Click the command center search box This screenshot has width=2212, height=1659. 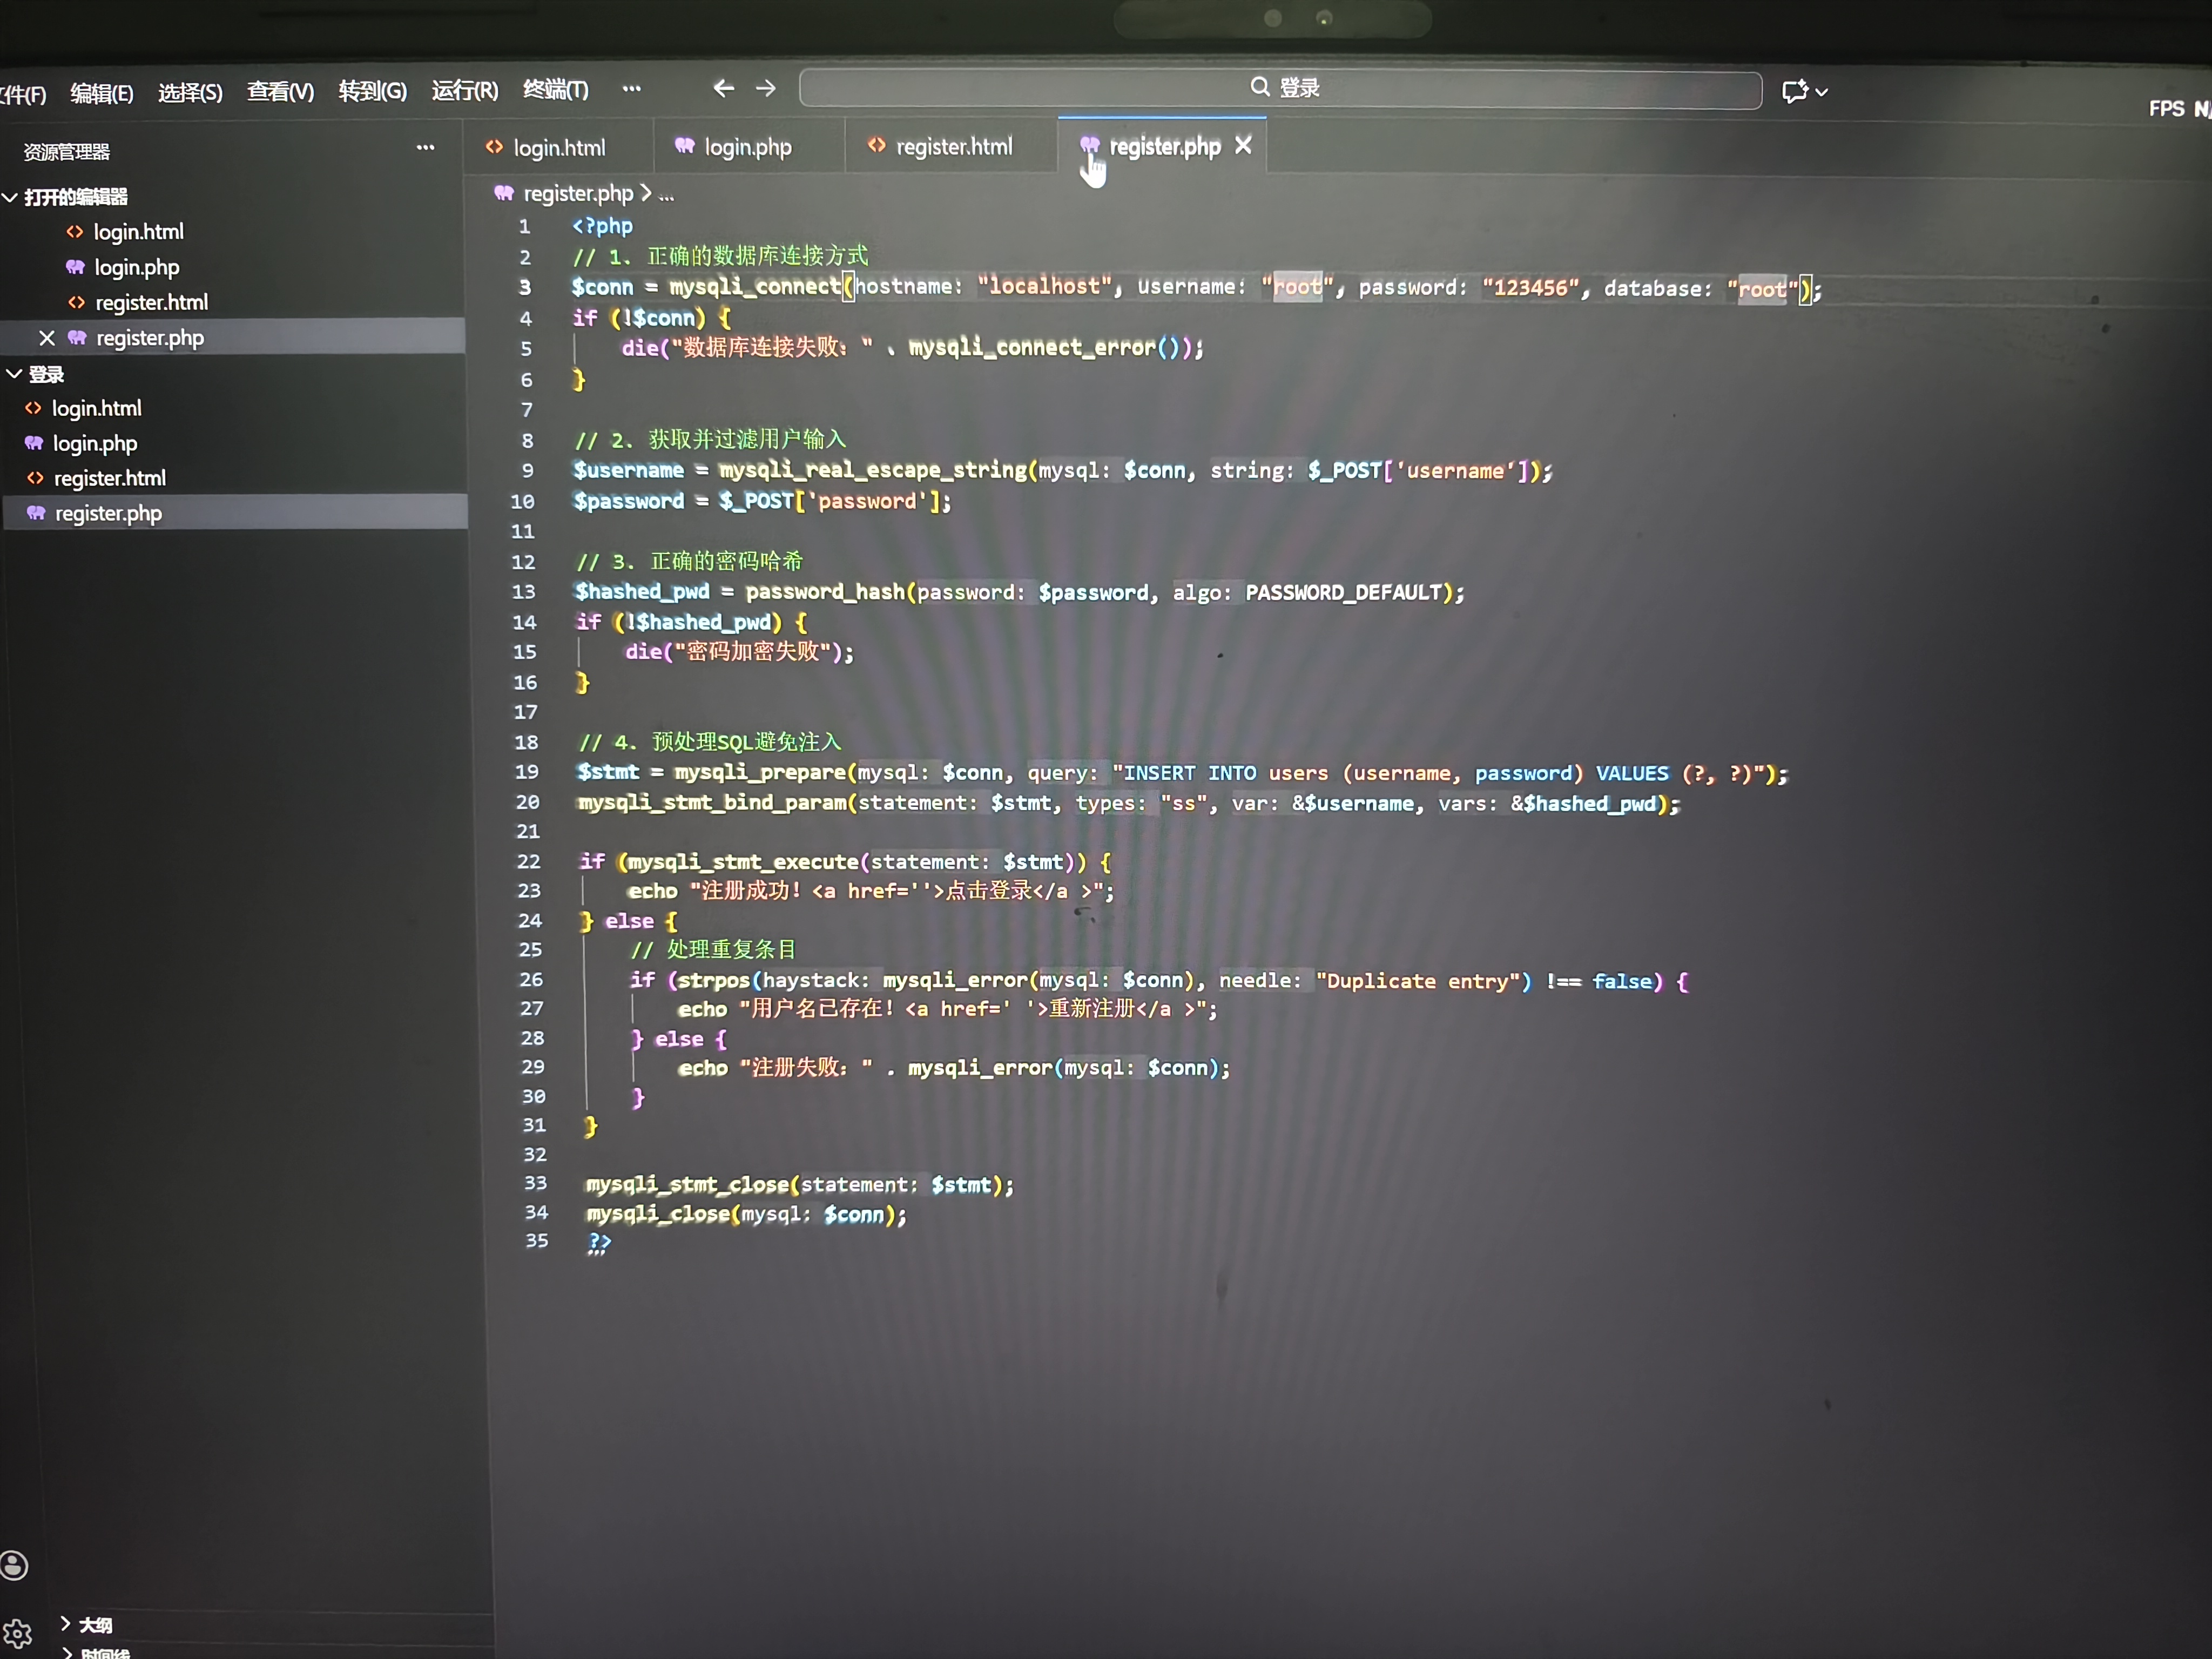click(1280, 89)
